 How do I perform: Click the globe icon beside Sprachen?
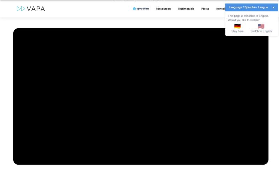click(134, 9)
